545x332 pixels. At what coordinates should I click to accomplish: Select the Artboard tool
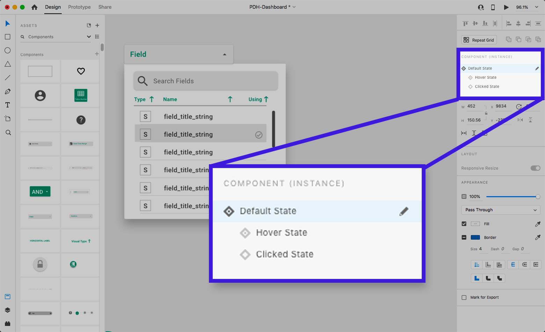(8, 118)
